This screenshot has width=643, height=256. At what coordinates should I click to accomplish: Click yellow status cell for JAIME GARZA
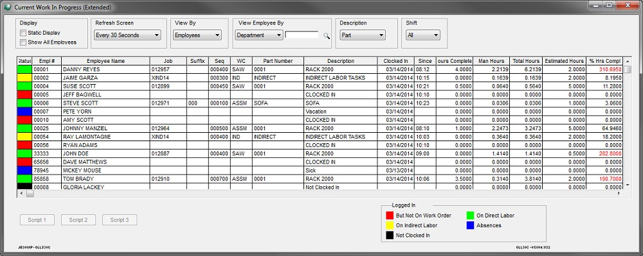[24, 78]
